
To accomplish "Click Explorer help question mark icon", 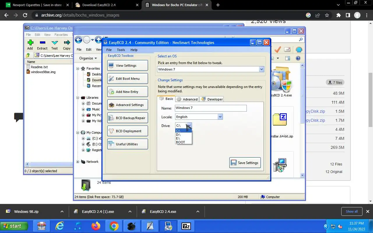I will [298, 58].
